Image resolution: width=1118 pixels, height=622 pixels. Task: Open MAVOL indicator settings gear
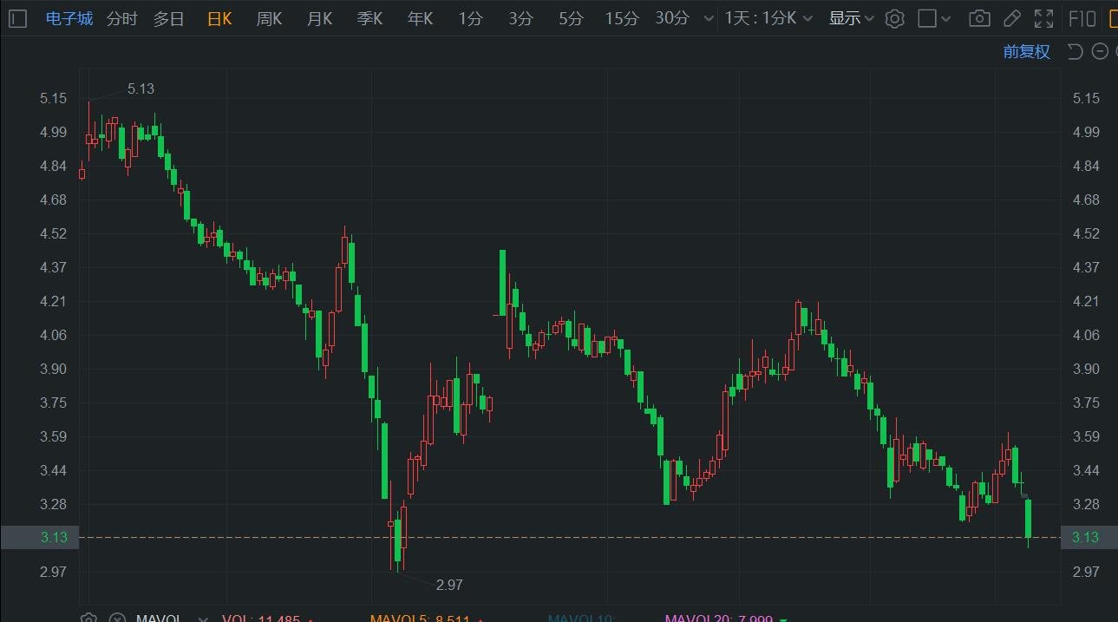point(88,619)
